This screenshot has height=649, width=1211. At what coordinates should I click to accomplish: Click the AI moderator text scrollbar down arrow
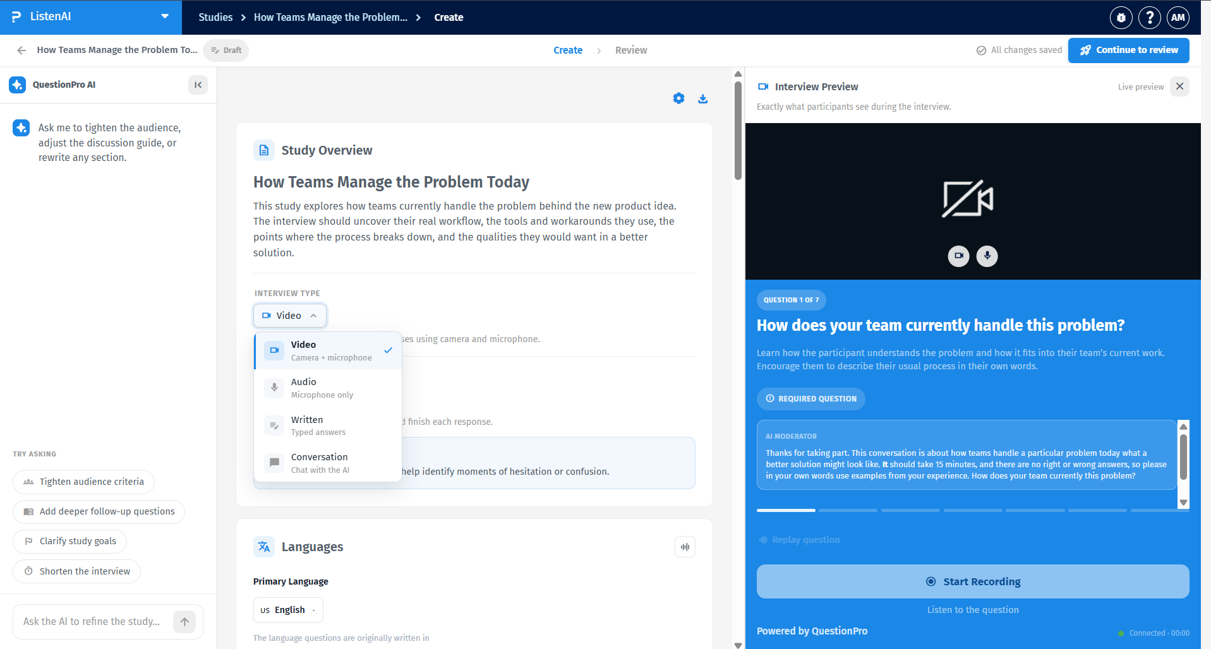coord(1184,503)
